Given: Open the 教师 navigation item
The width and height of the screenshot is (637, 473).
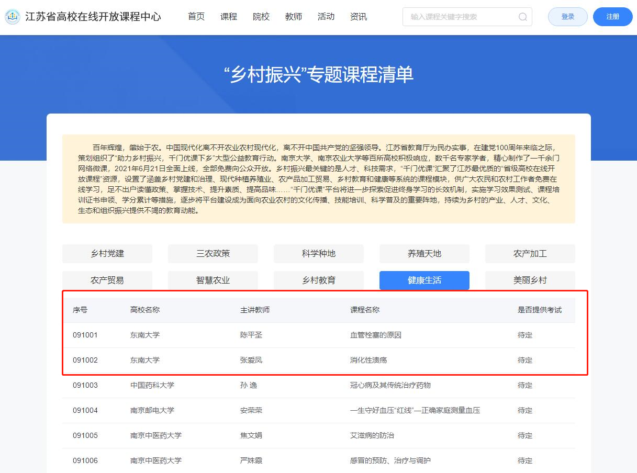Looking at the screenshot, I should (294, 17).
